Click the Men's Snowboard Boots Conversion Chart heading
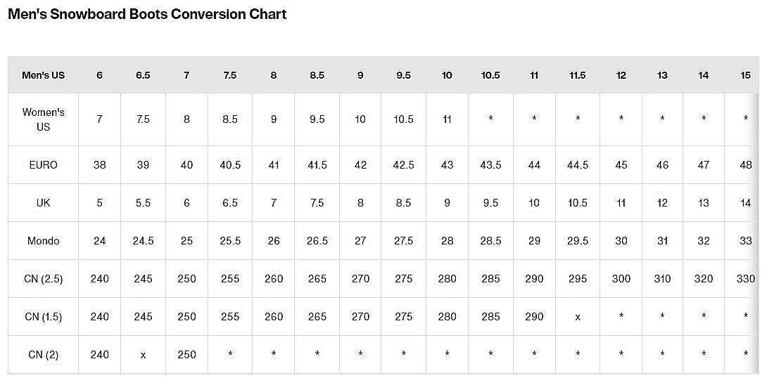Image resolution: width=774 pixels, height=392 pixels. pyautogui.click(x=147, y=15)
